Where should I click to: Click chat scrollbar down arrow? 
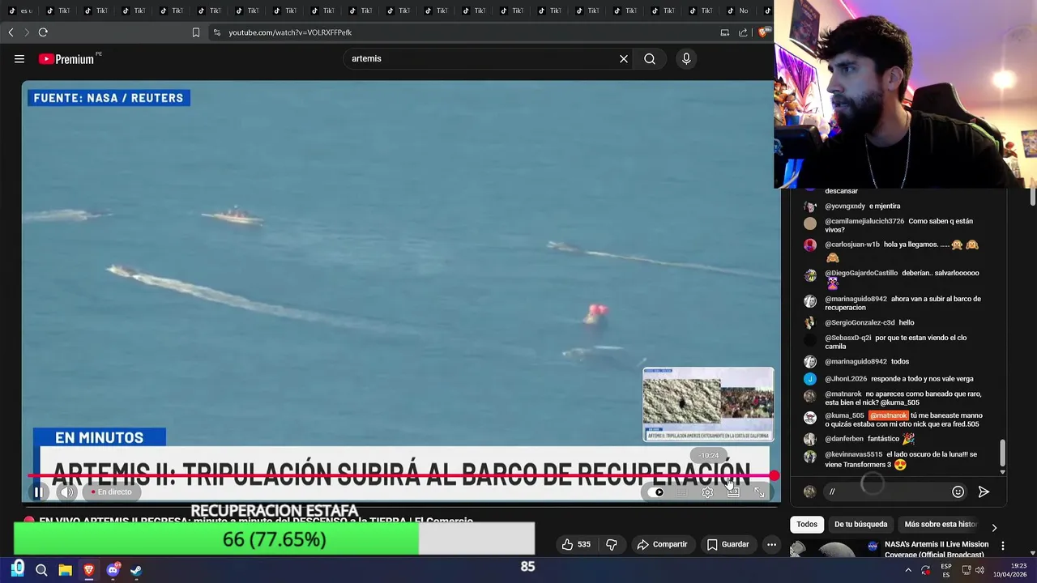tap(1002, 471)
